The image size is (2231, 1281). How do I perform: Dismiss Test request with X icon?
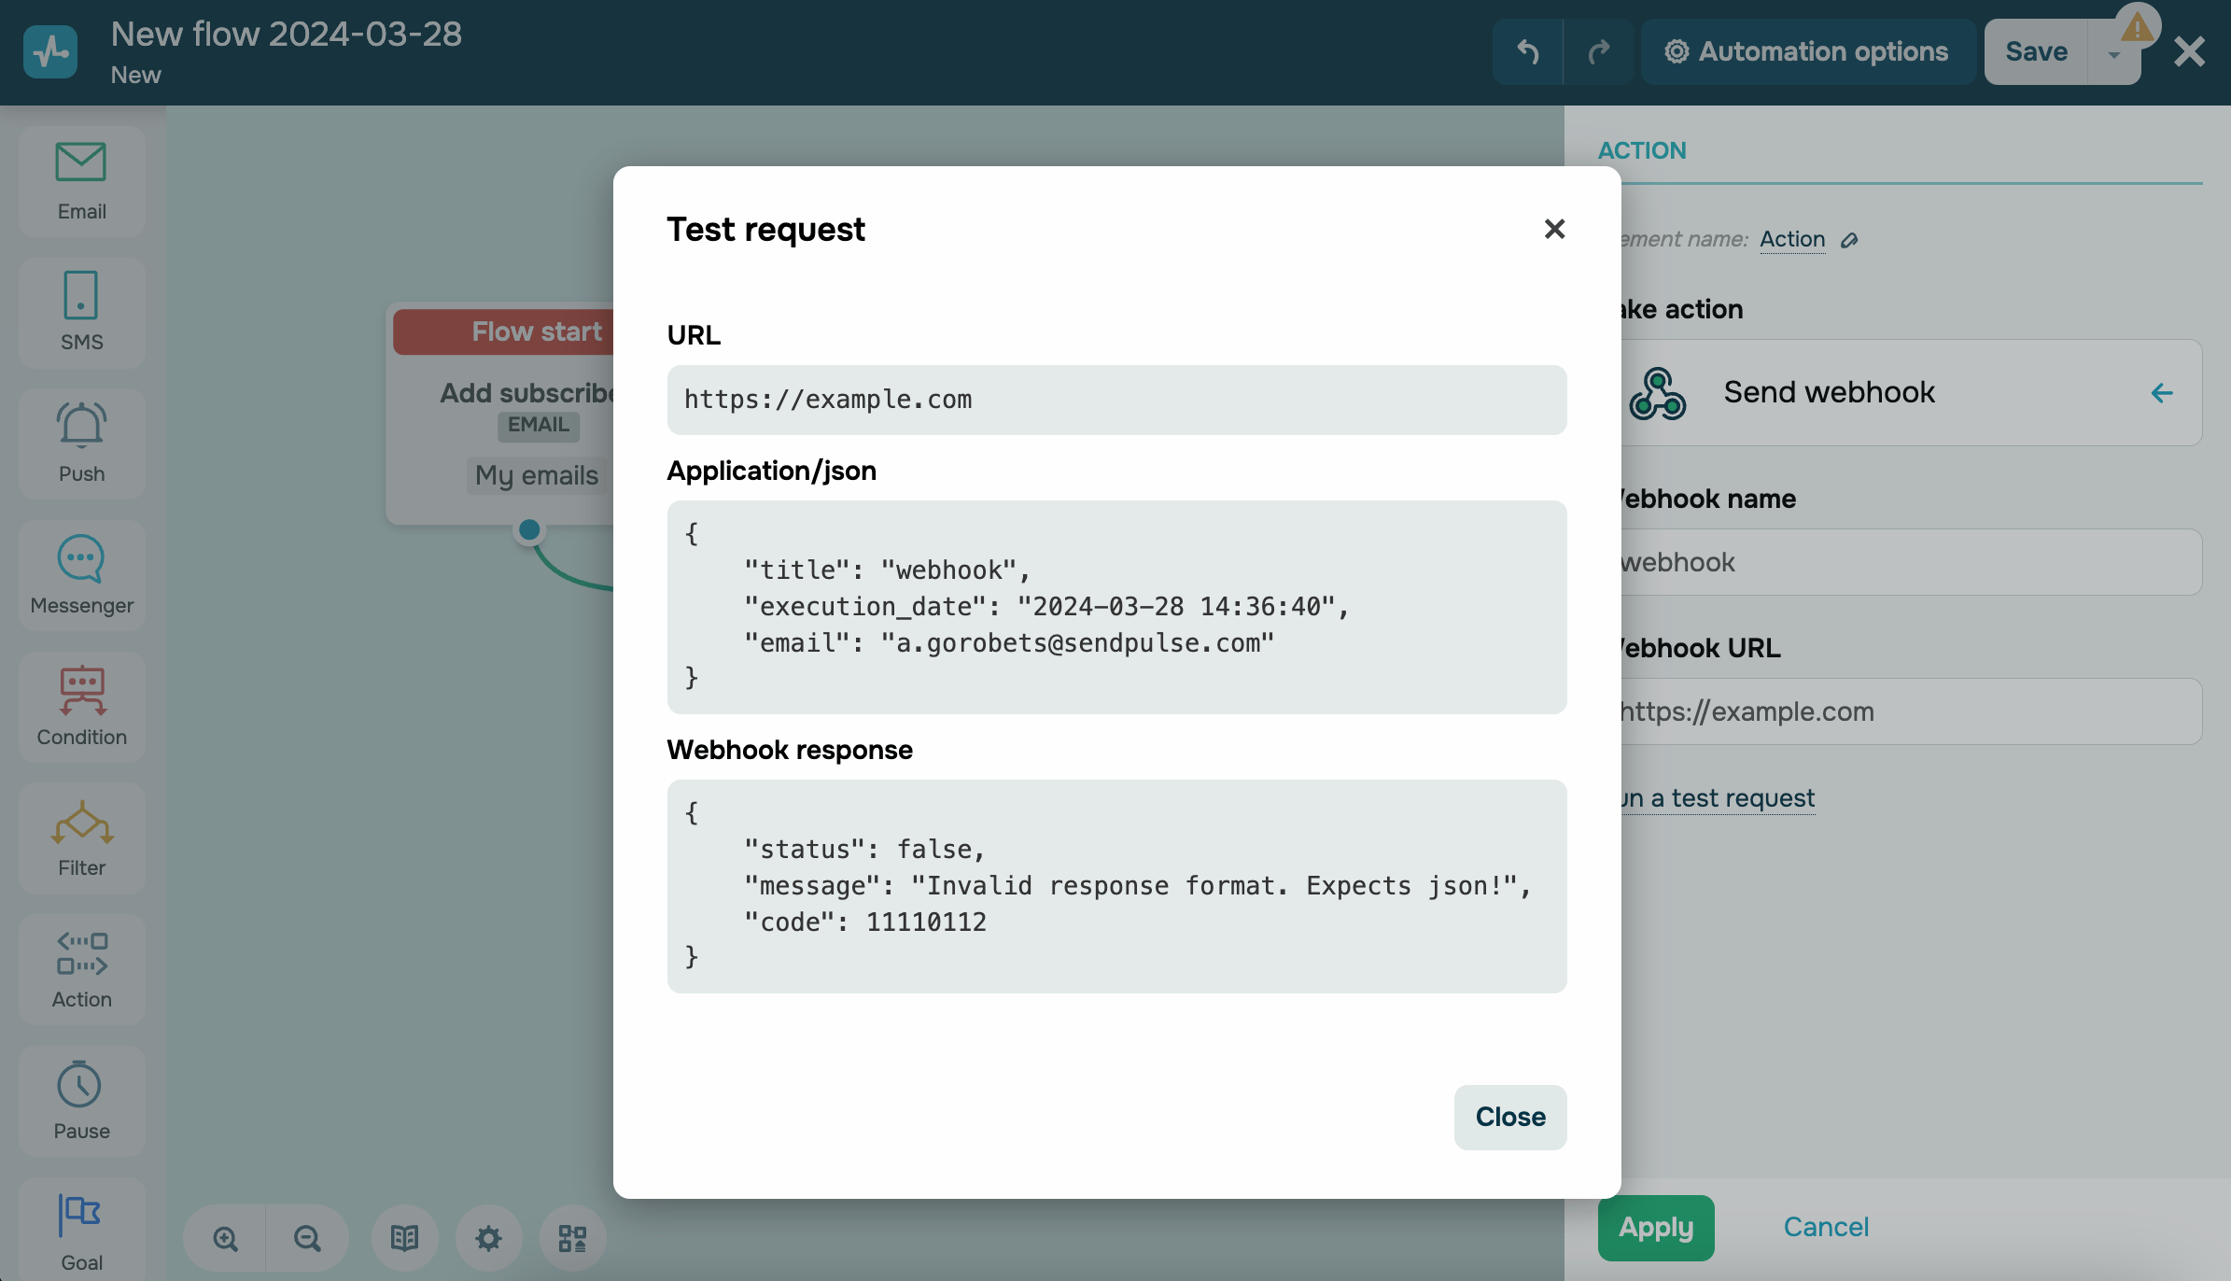click(1554, 229)
